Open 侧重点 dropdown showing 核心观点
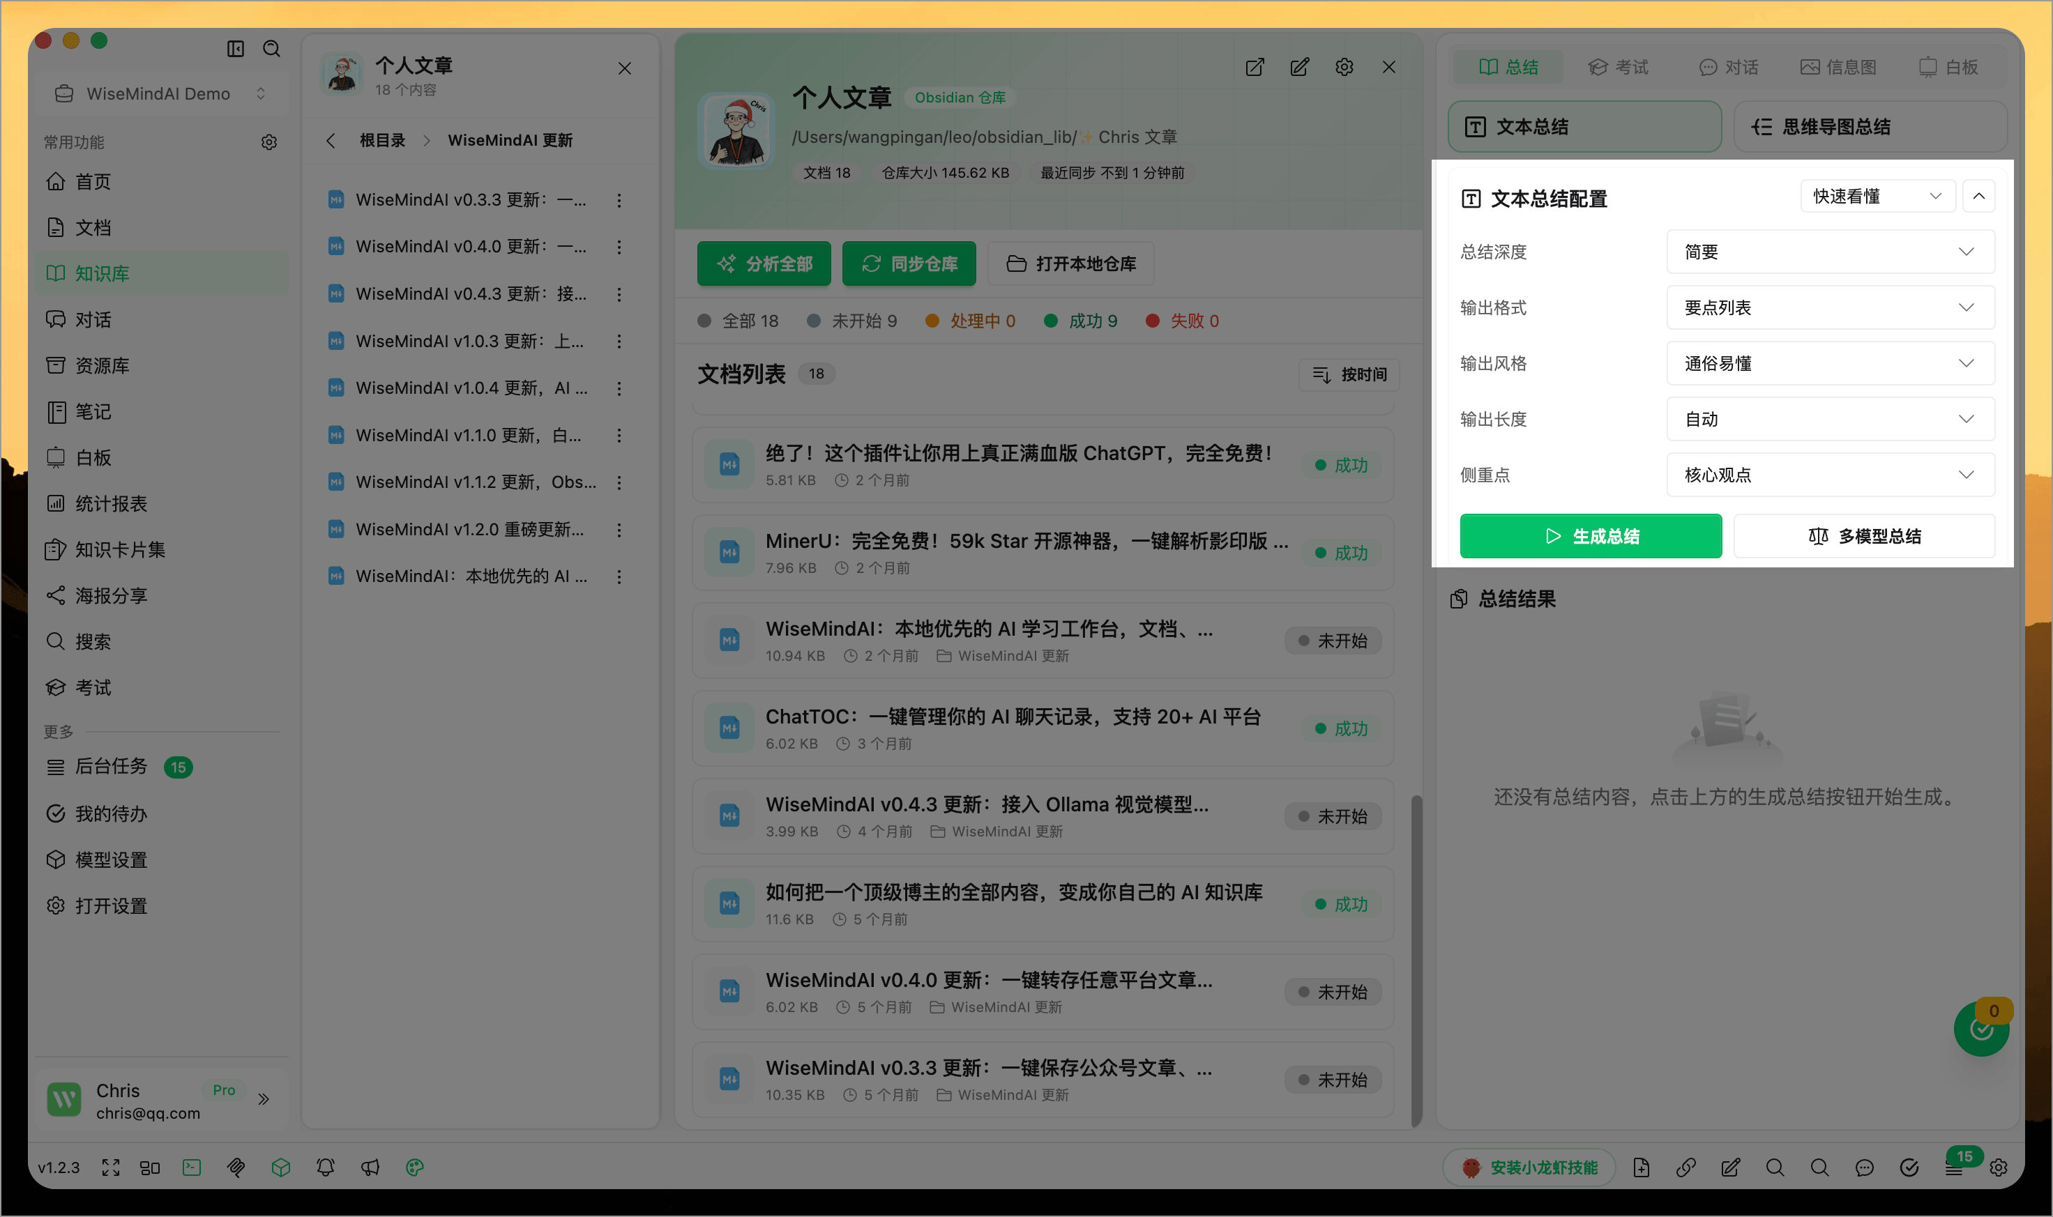This screenshot has width=2053, height=1217. pyautogui.click(x=1830, y=475)
